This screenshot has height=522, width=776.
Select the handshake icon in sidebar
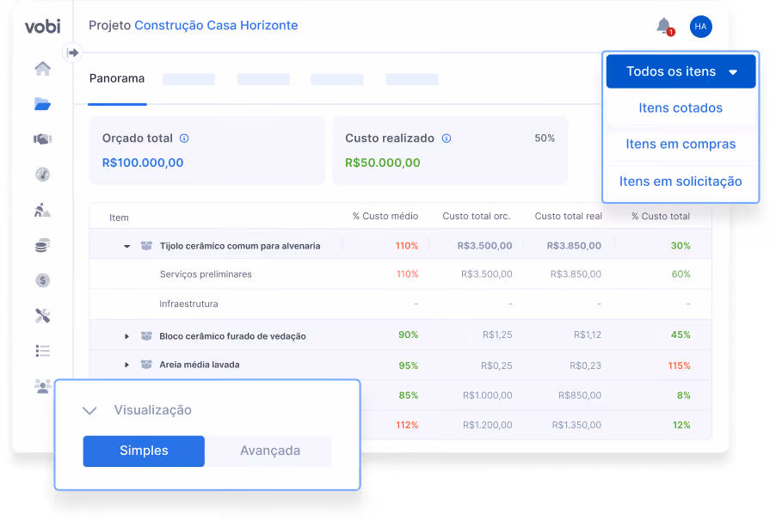(42, 139)
